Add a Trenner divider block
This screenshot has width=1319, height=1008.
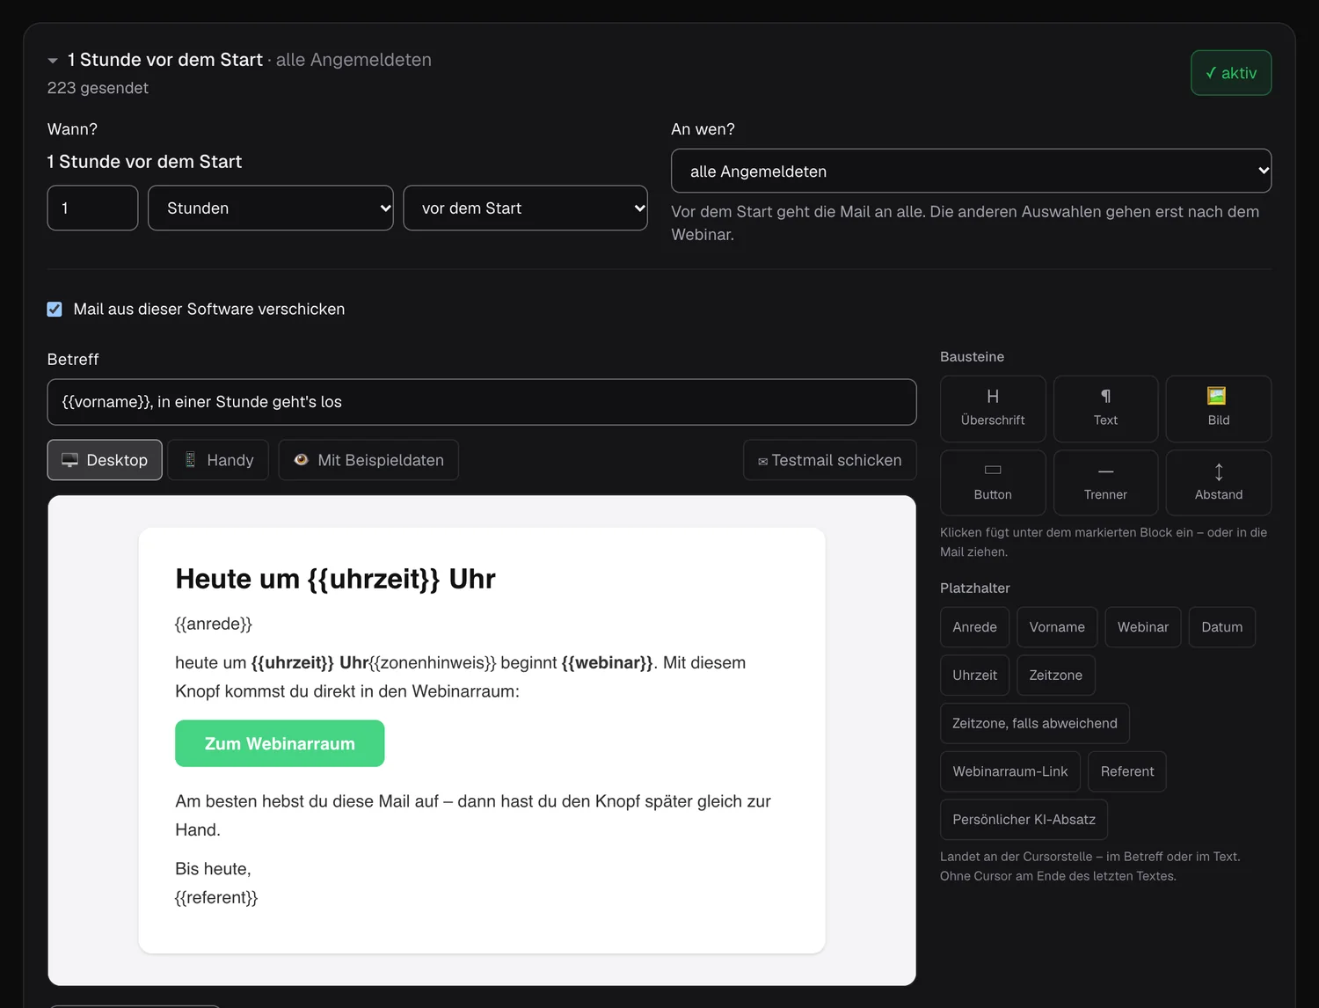[1105, 483]
